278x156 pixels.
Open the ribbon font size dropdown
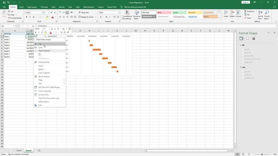48,13
